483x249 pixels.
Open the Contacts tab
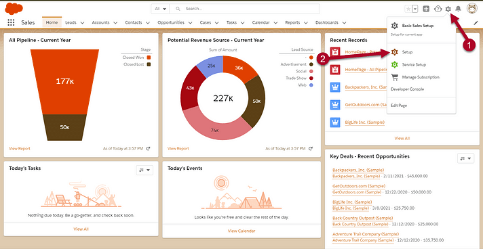pyautogui.click(x=134, y=22)
